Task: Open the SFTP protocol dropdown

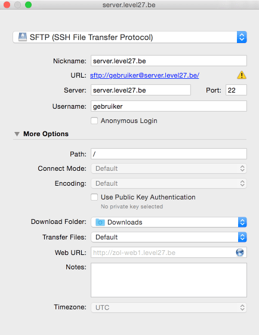Action: click(130, 37)
